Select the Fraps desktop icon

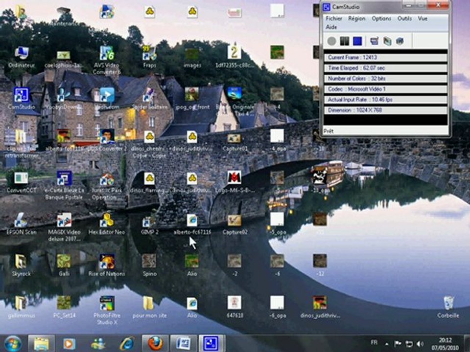149,57
